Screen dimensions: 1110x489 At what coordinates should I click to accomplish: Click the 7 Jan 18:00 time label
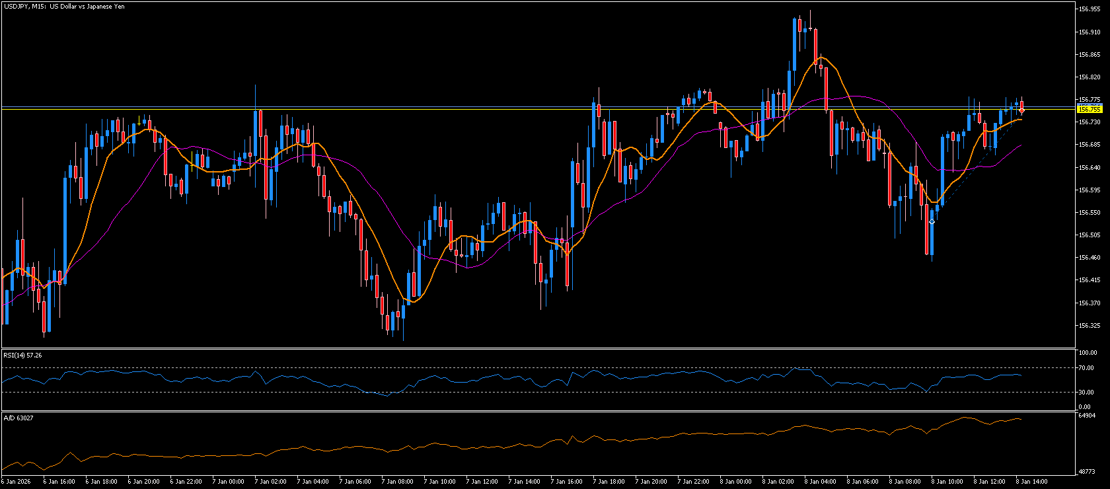click(610, 482)
